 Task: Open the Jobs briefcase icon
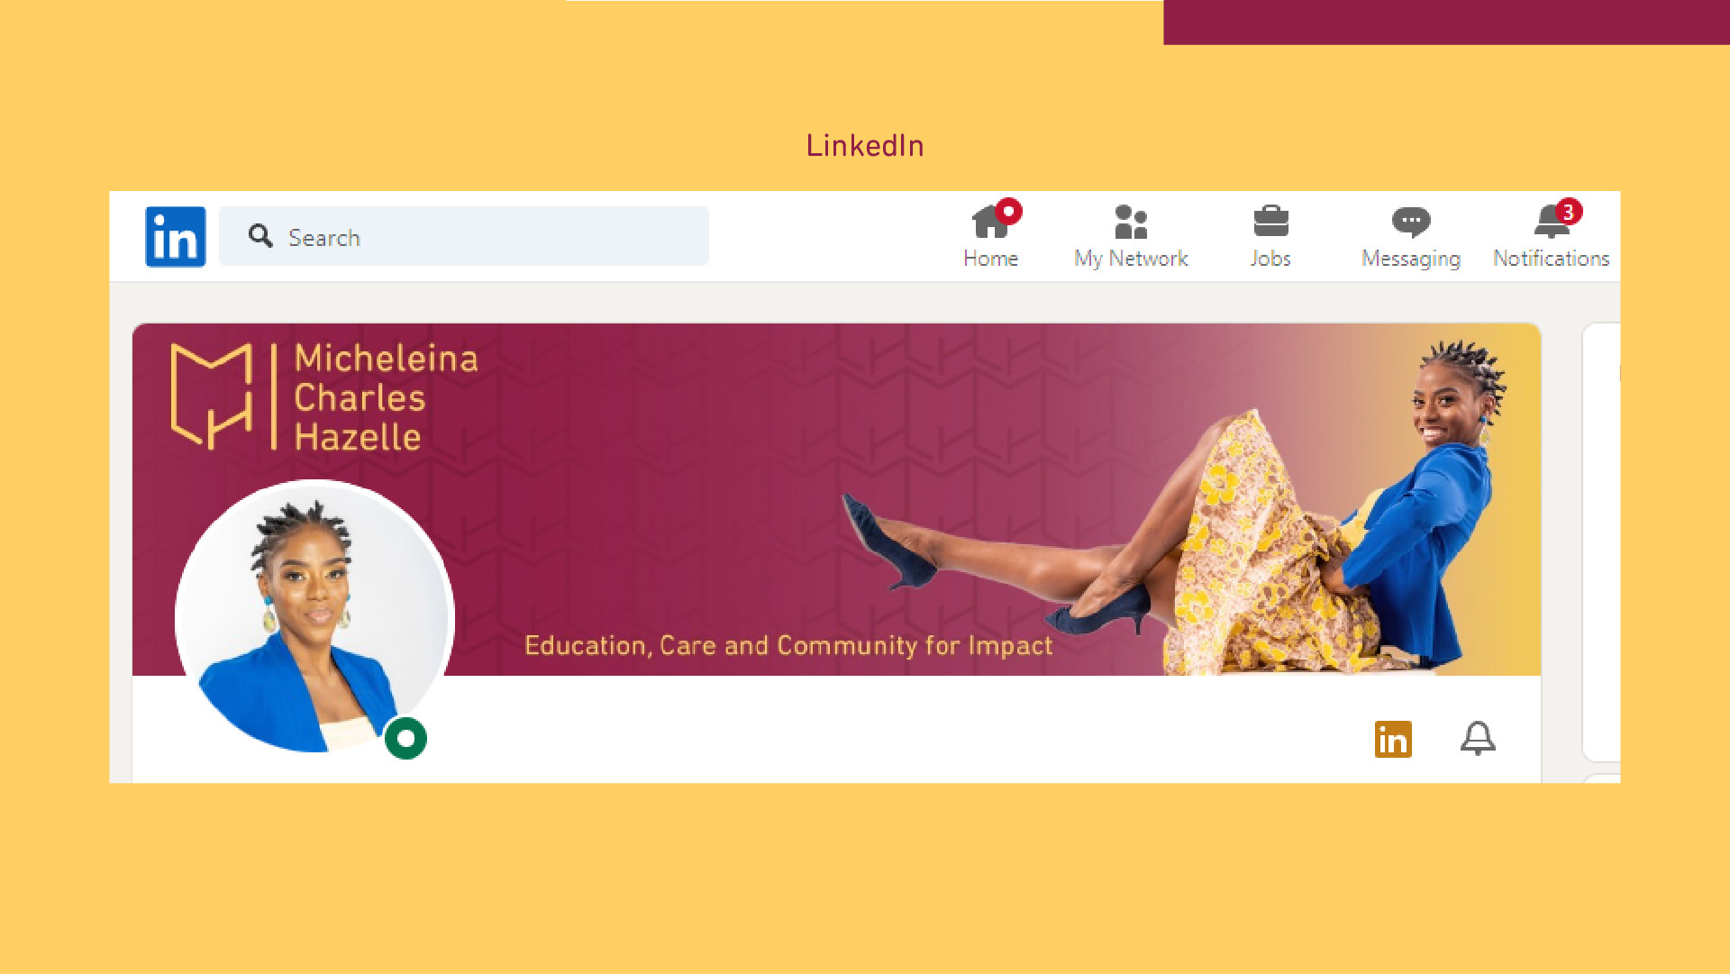[1271, 221]
